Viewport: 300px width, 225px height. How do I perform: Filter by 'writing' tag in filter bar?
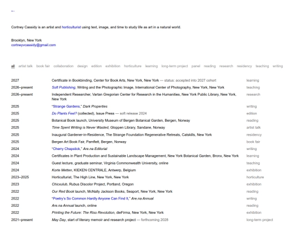coord(278,66)
